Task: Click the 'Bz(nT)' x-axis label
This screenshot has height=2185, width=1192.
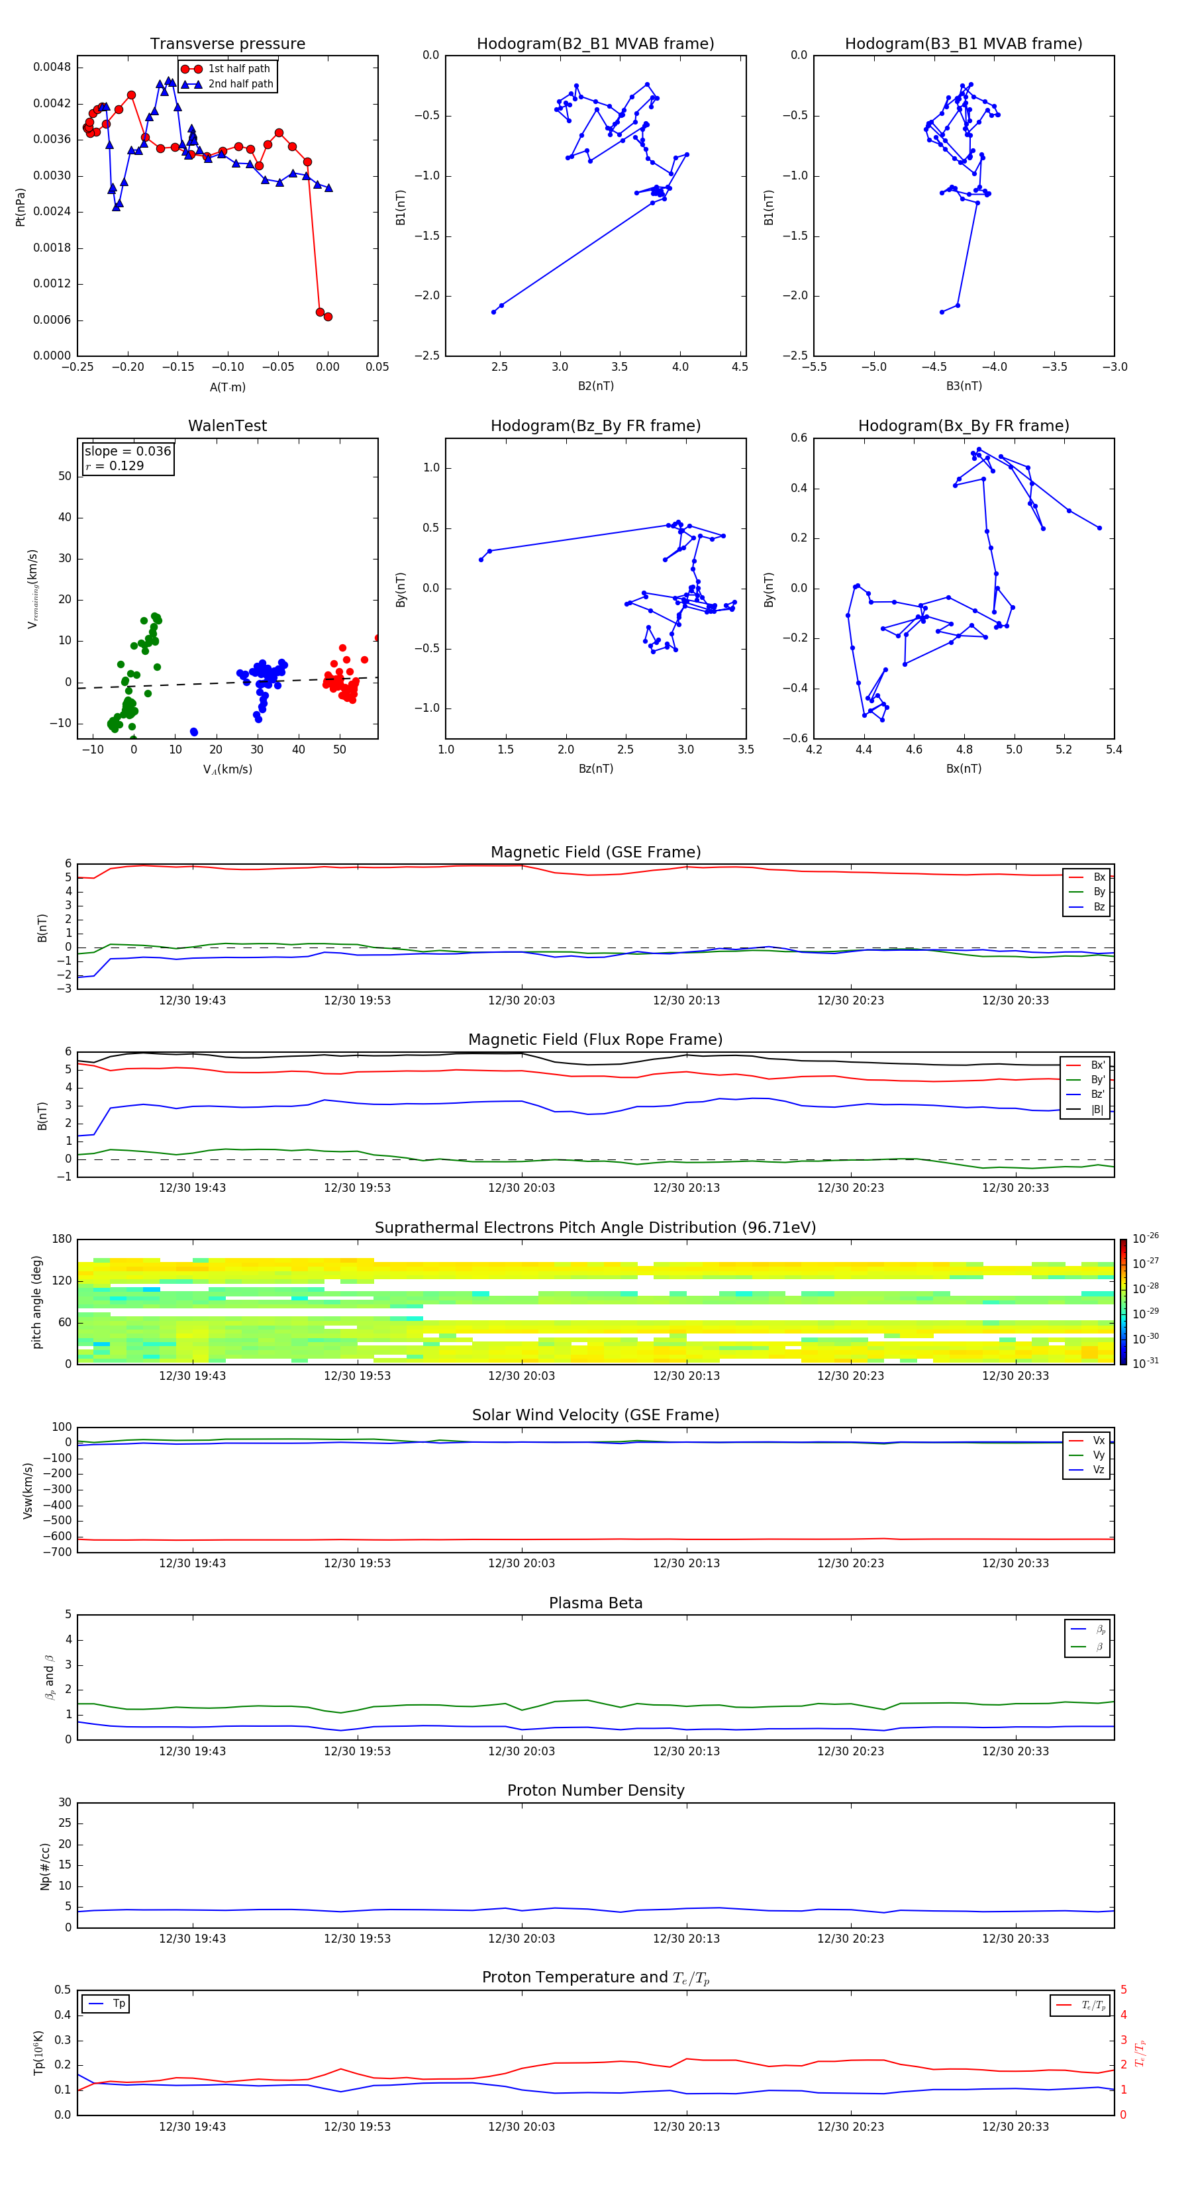Action: click(x=595, y=769)
